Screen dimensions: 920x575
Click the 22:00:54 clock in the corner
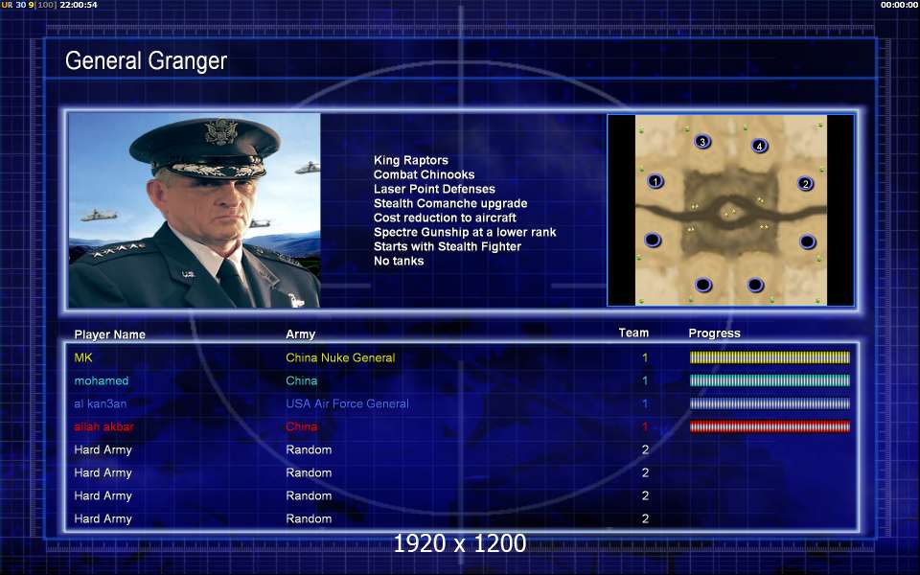[79, 5]
